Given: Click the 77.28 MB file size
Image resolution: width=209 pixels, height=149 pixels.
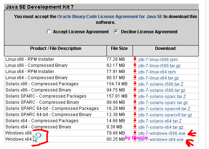Looking at the screenshot, I should click(116, 59).
